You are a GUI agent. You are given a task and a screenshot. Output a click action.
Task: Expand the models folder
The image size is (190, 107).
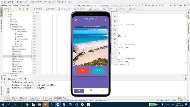click(x=8, y=22)
